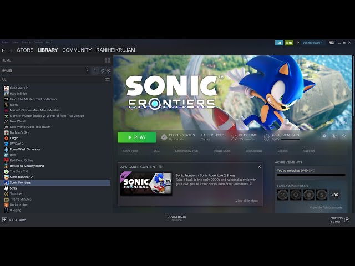The width and height of the screenshot is (355, 266).
Task: Open the green inbox notifications icon
Action: pyautogui.click(x=289, y=43)
